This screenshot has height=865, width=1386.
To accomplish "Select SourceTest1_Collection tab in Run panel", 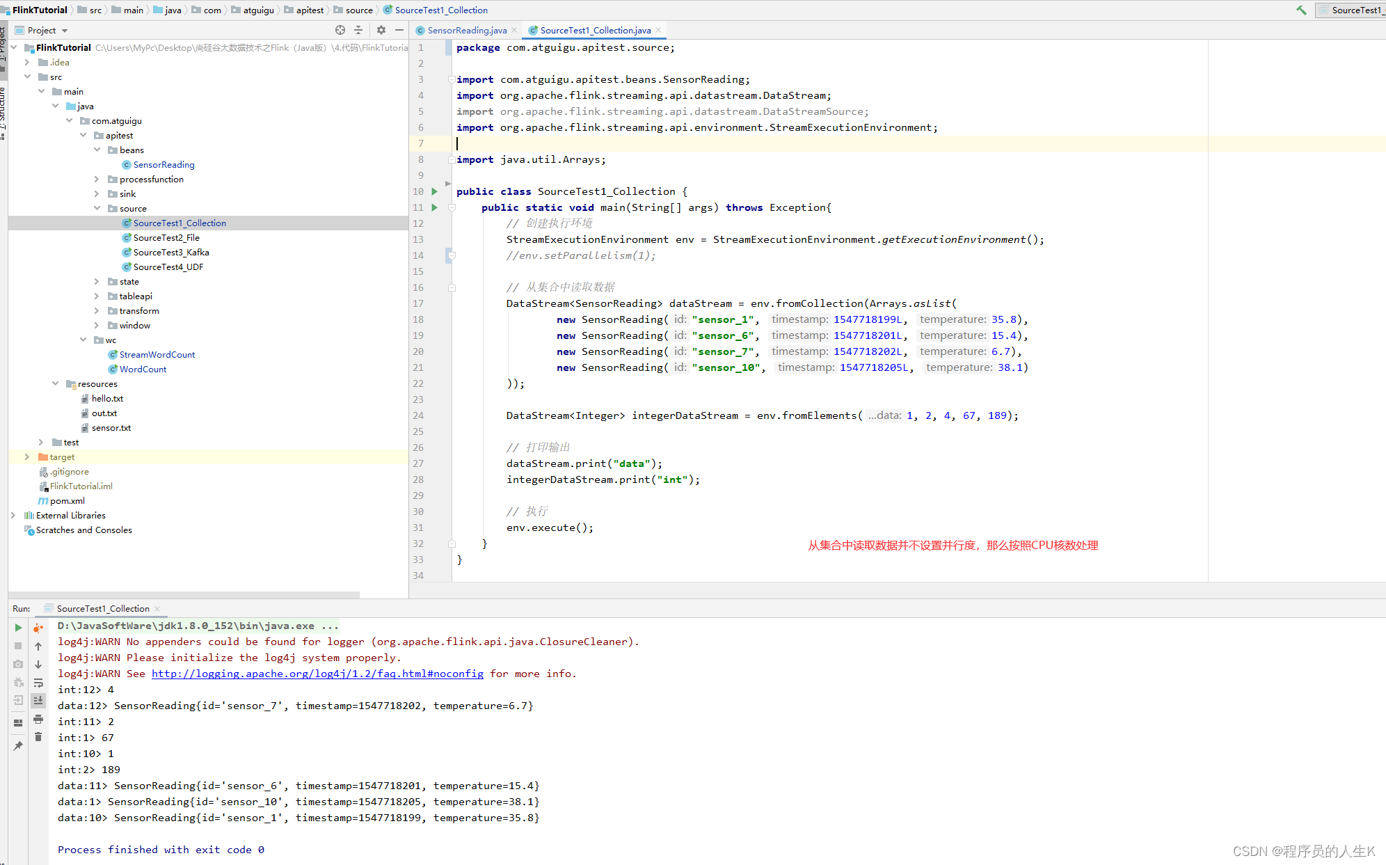I will click(102, 608).
